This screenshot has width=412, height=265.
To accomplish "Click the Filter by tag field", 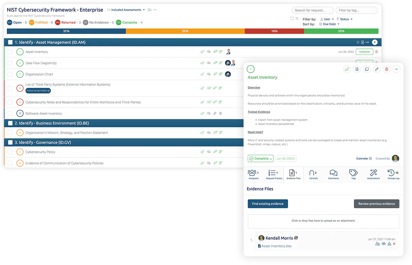I will pyautogui.click(x=356, y=10).
